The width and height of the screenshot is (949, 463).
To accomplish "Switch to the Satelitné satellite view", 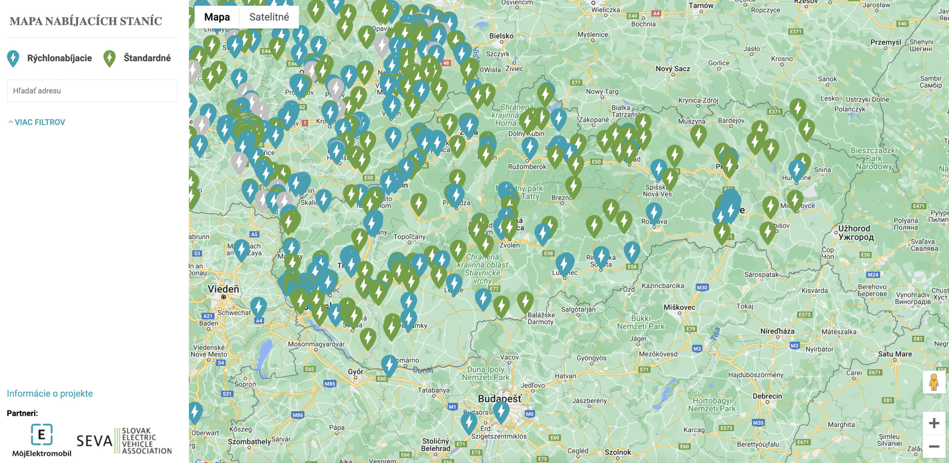I will [x=269, y=17].
